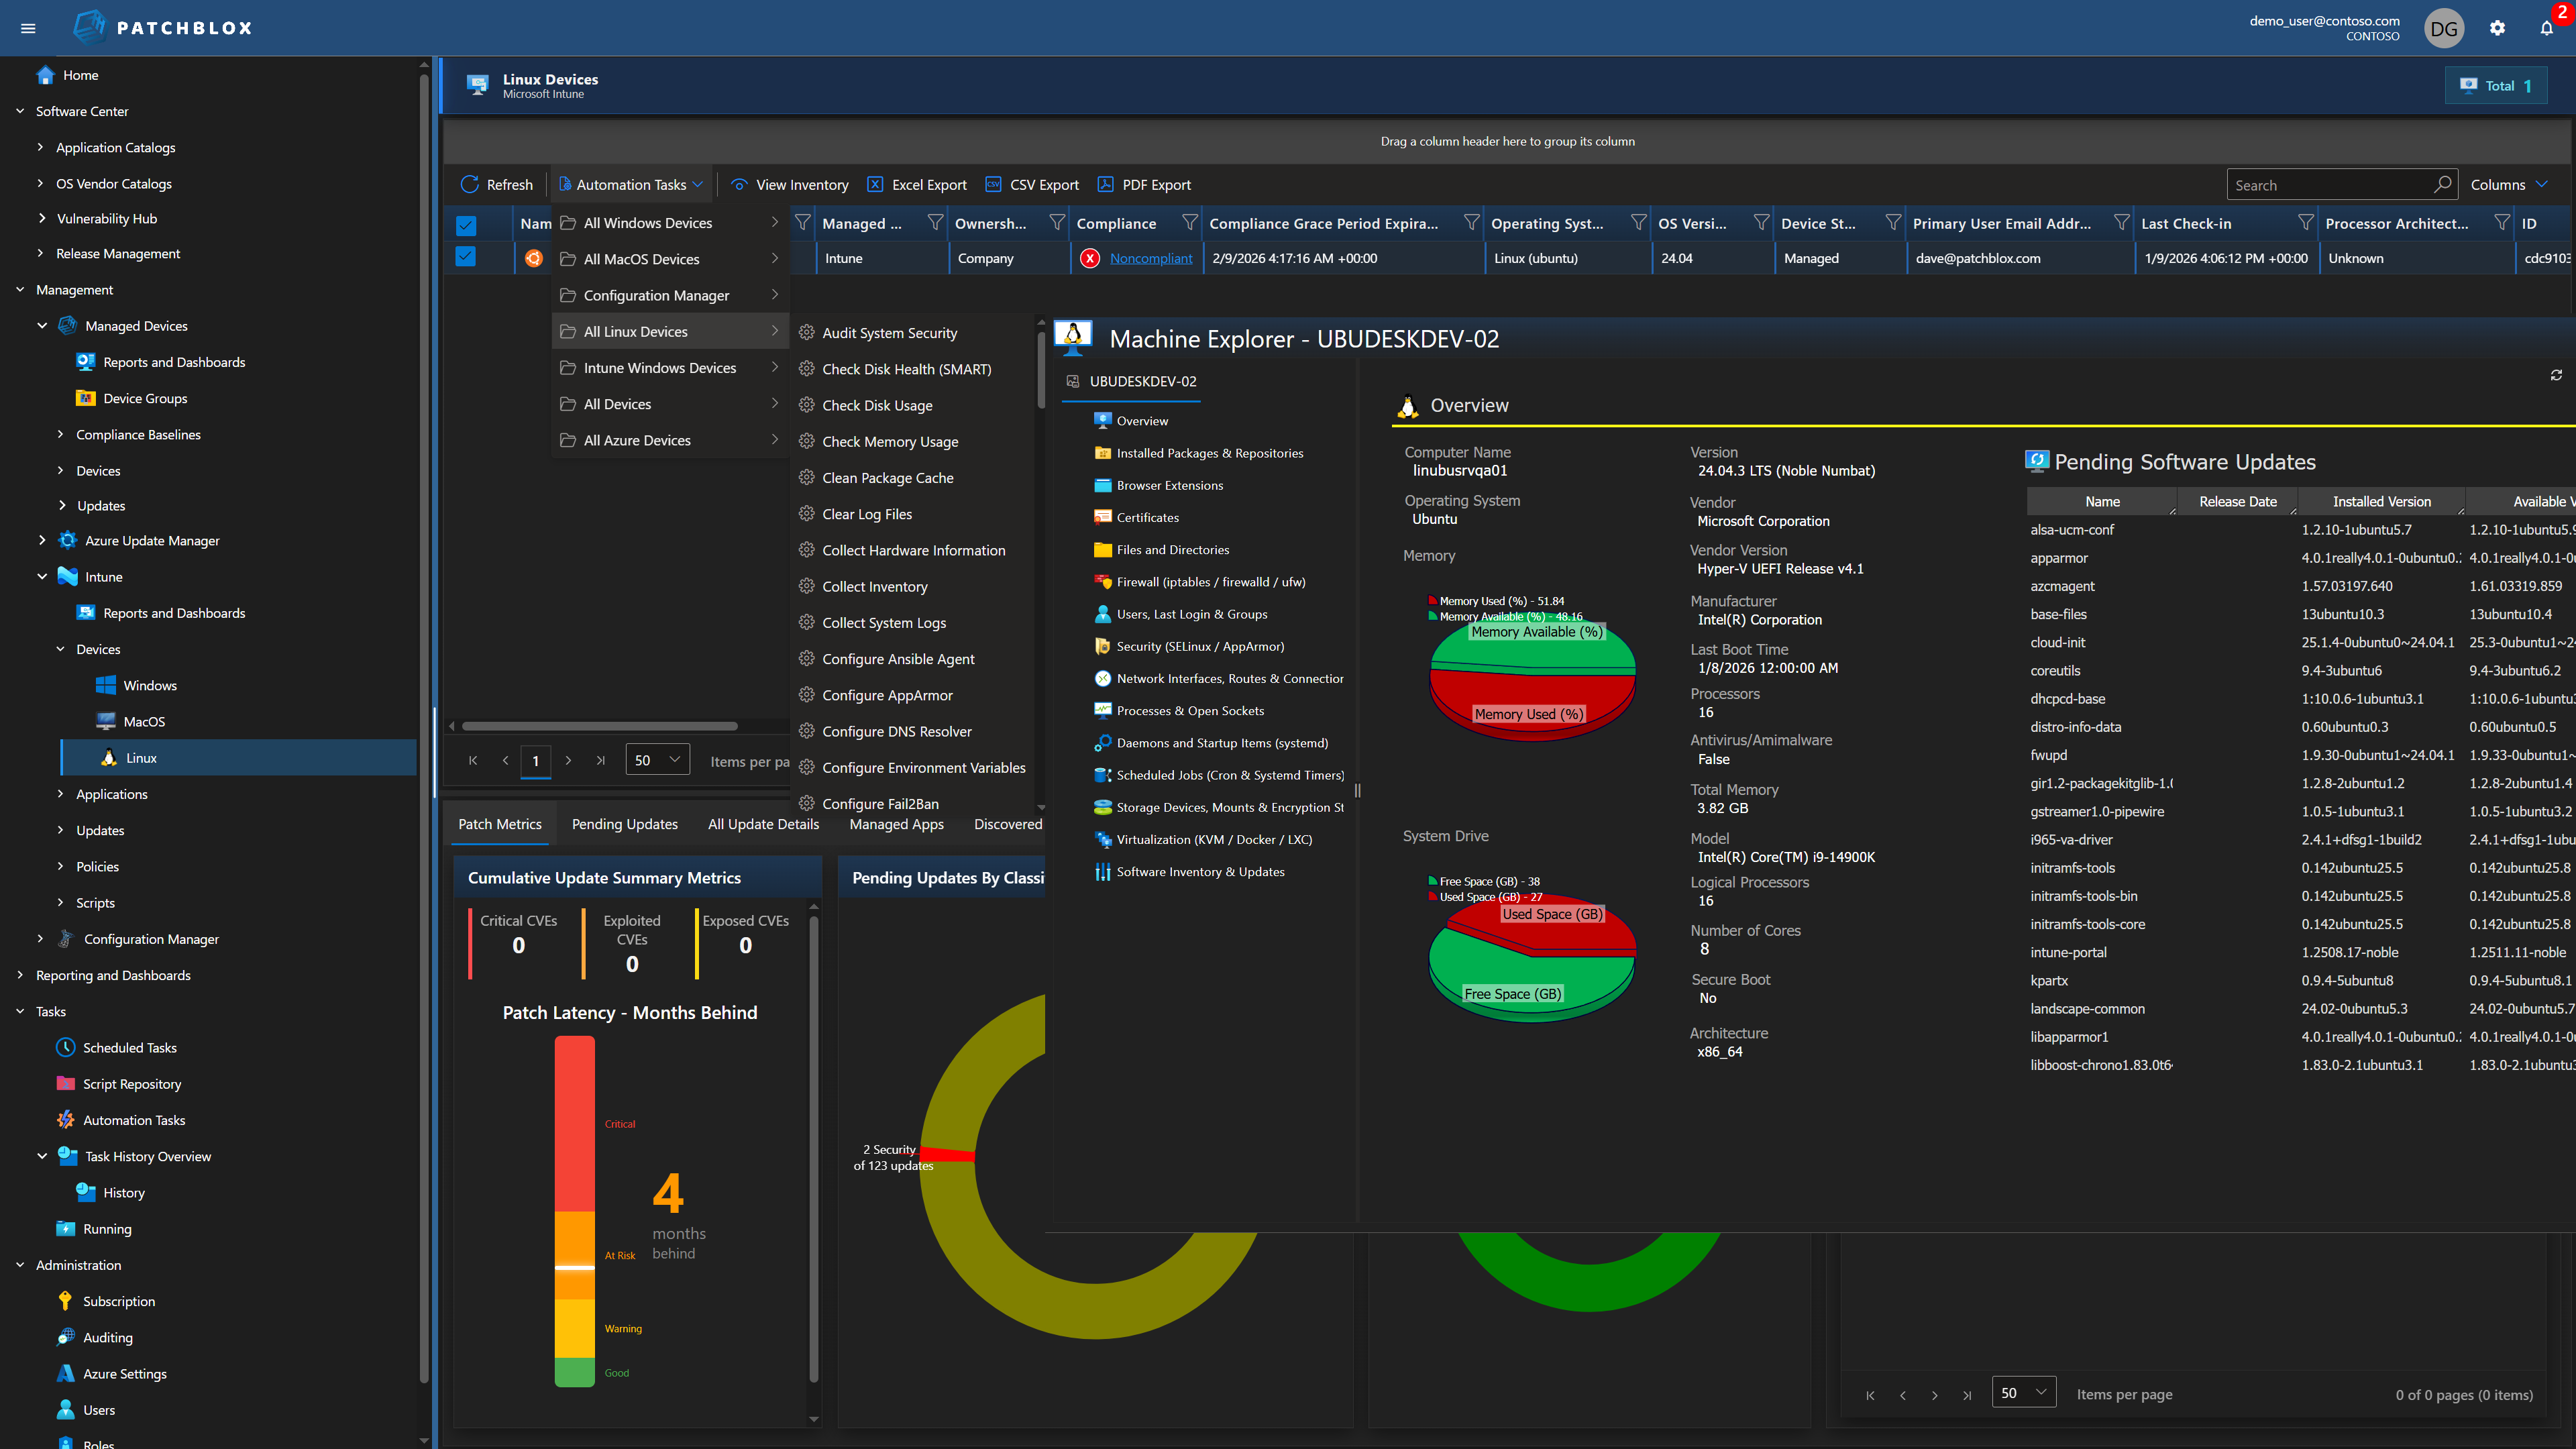
Task: Click the hamburger menu top left
Action: [x=28, y=27]
